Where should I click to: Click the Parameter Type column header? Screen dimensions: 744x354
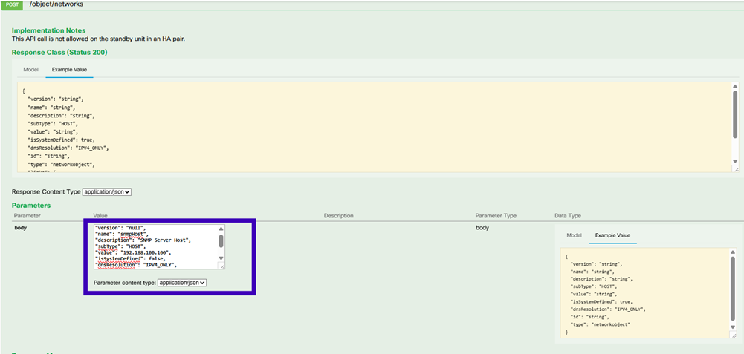tap(496, 216)
